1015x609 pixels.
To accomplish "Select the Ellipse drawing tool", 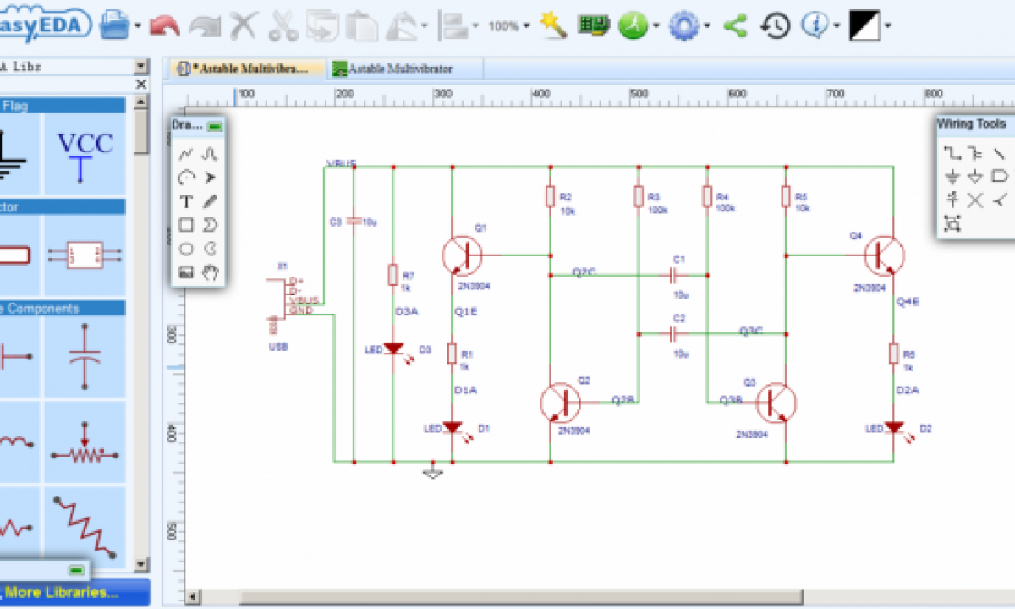I will [x=186, y=249].
